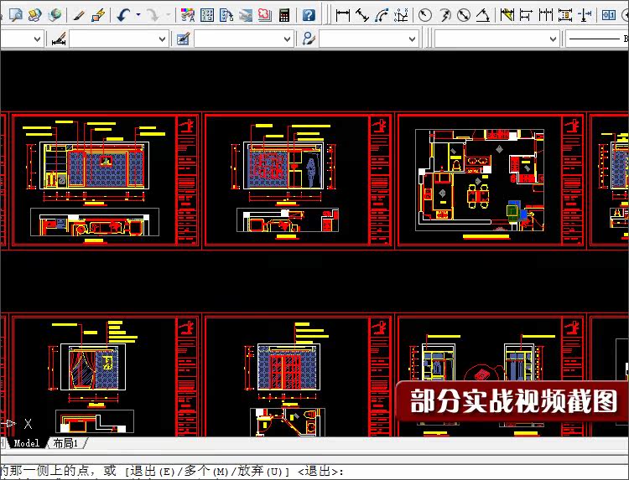Open the Tool Palettes window icon
Image resolution: width=629 pixels, height=480 pixels.
[x=226, y=15]
